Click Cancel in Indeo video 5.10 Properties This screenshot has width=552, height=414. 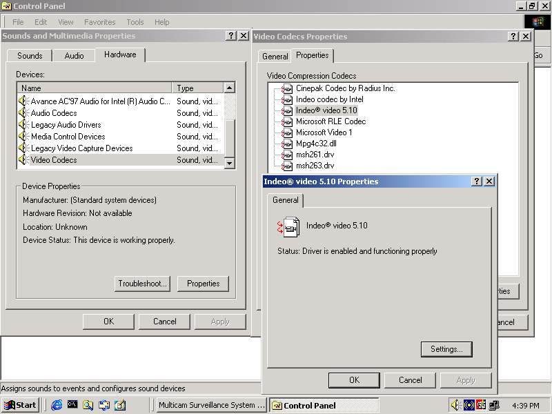(x=410, y=380)
